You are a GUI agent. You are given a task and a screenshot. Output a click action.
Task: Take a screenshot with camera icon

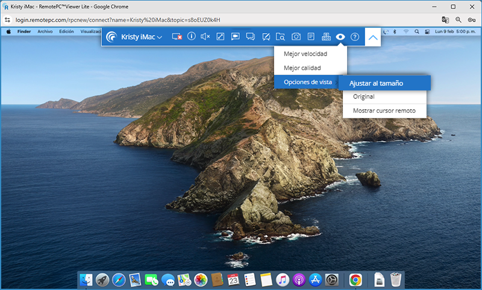[296, 37]
